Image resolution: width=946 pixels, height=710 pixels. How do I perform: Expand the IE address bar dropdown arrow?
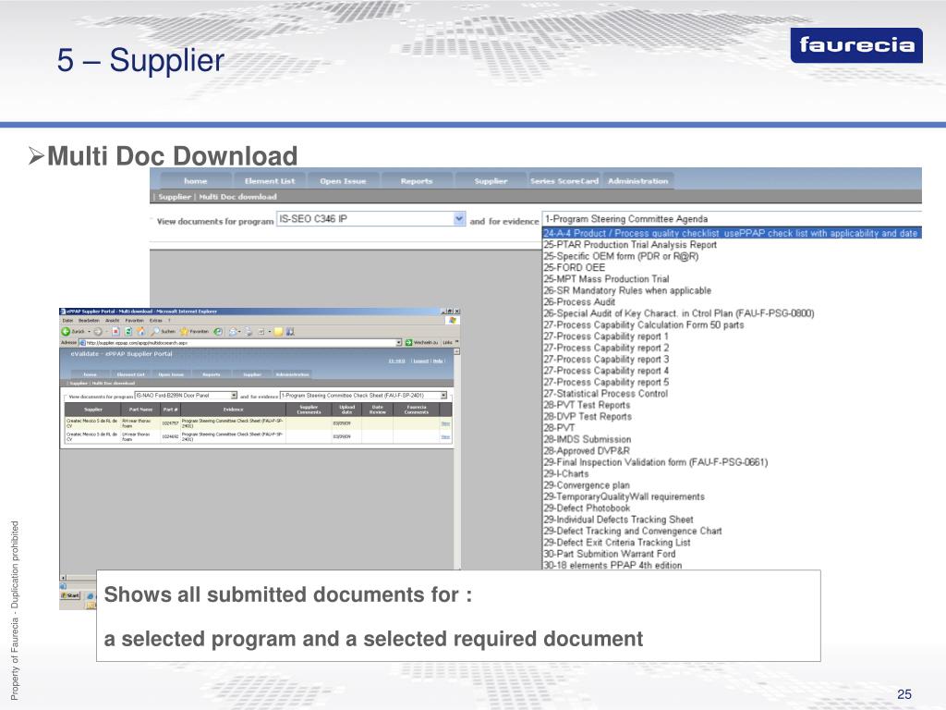click(399, 342)
